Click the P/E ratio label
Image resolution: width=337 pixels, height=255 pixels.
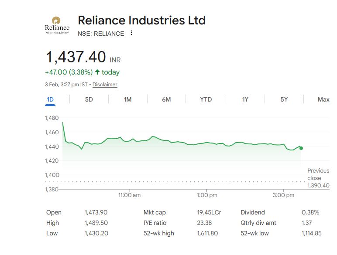click(x=155, y=223)
